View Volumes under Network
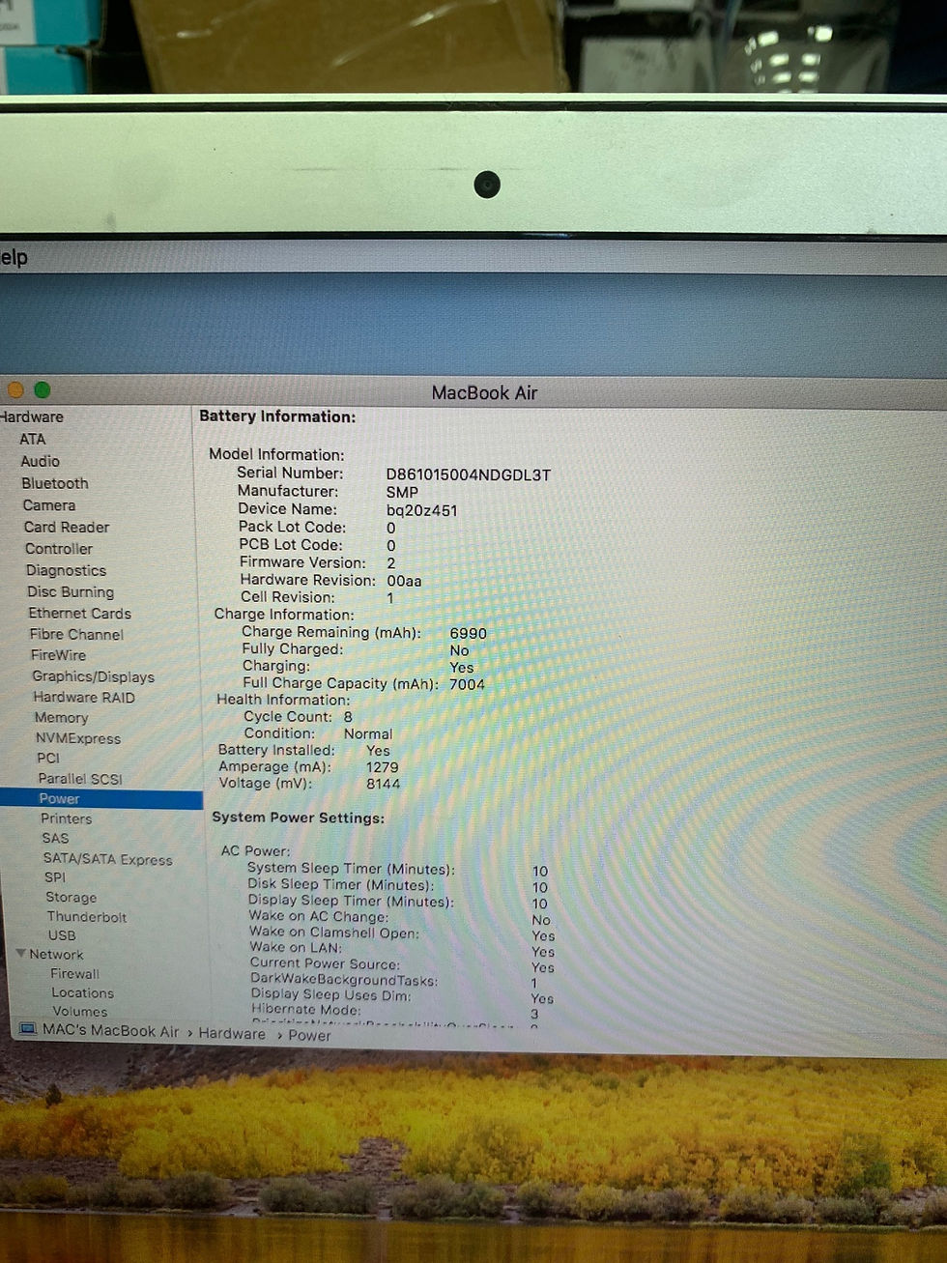 (x=80, y=1011)
